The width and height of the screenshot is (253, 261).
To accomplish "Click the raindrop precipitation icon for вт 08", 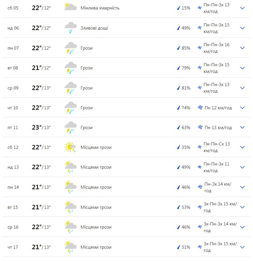I will [x=179, y=68].
